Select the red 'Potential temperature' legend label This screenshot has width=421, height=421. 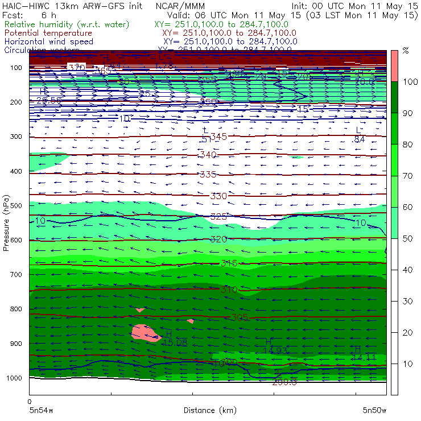coord(48,33)
